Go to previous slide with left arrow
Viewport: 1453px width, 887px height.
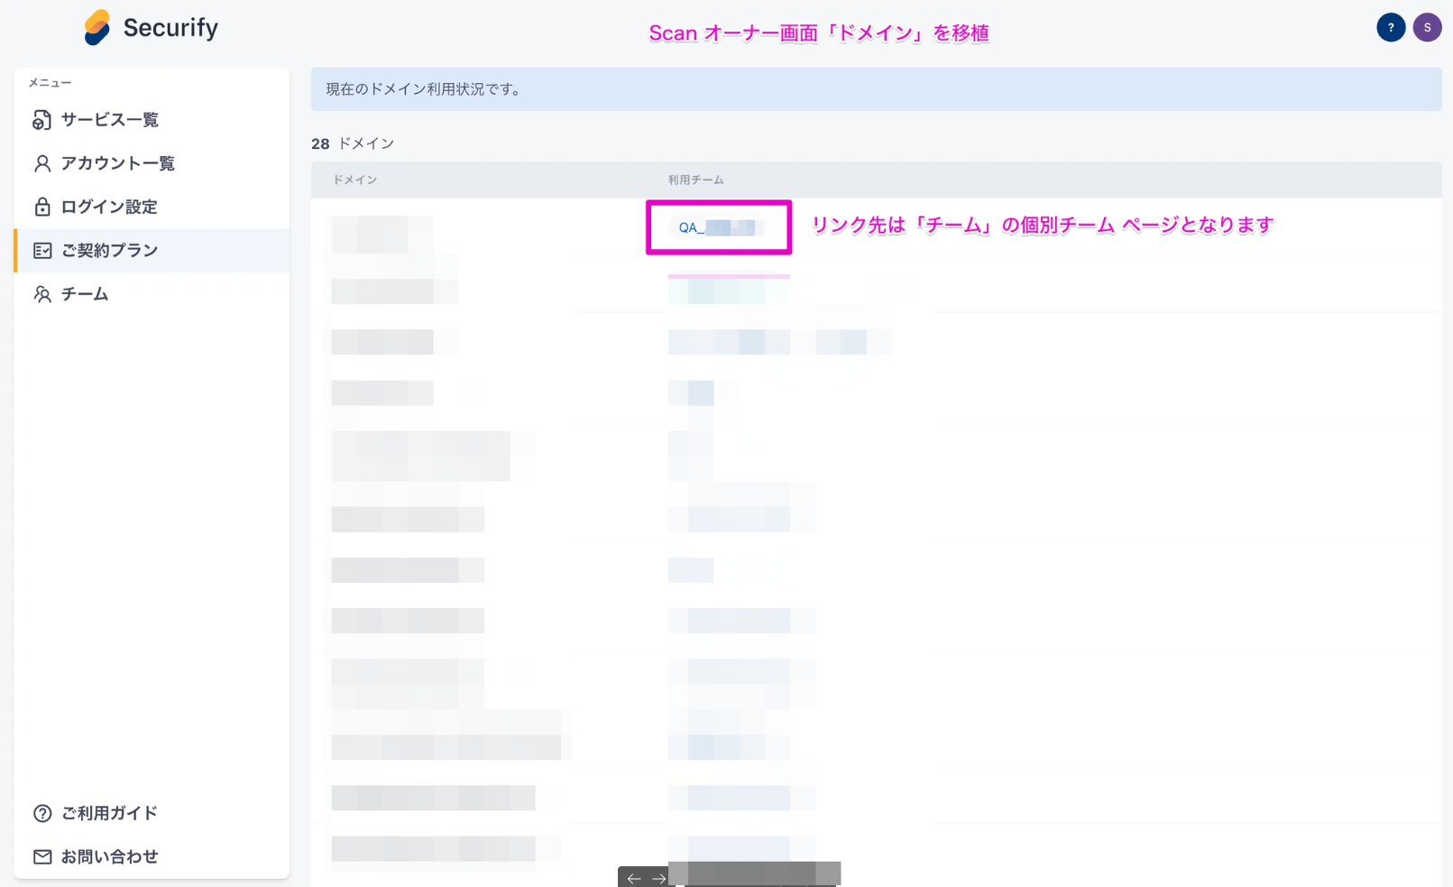pos(634,878)
